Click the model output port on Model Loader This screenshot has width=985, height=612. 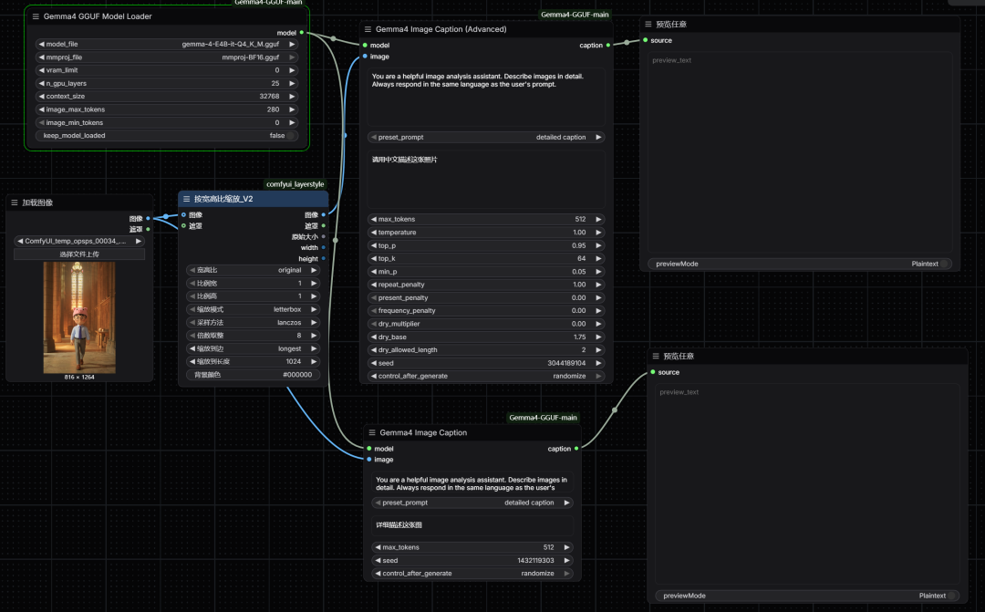301,33
